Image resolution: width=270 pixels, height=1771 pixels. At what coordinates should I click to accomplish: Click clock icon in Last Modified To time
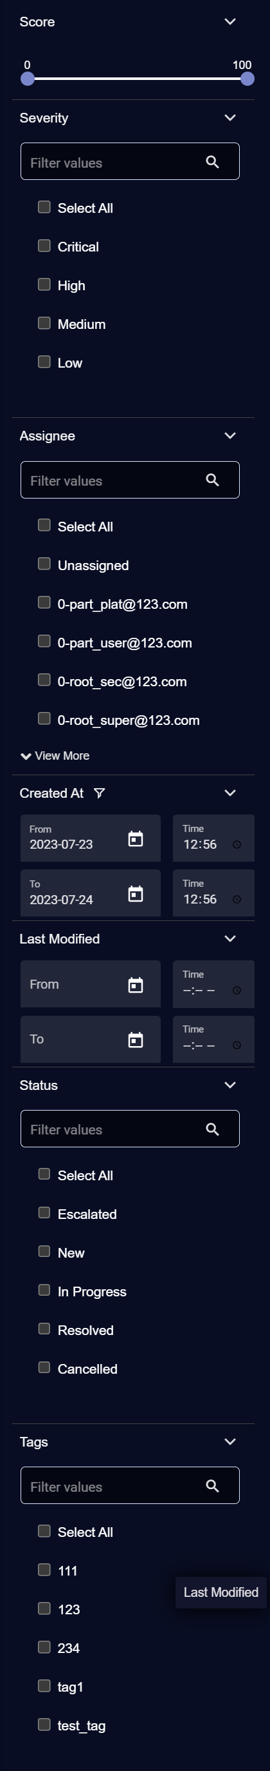click(x=237, y=1045)
